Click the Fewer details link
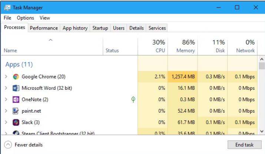 (x=29, y=145)
